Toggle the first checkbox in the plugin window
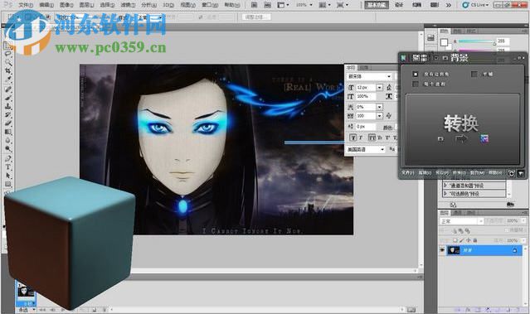This screenshot has height=314, width=530. coord(416,74)
